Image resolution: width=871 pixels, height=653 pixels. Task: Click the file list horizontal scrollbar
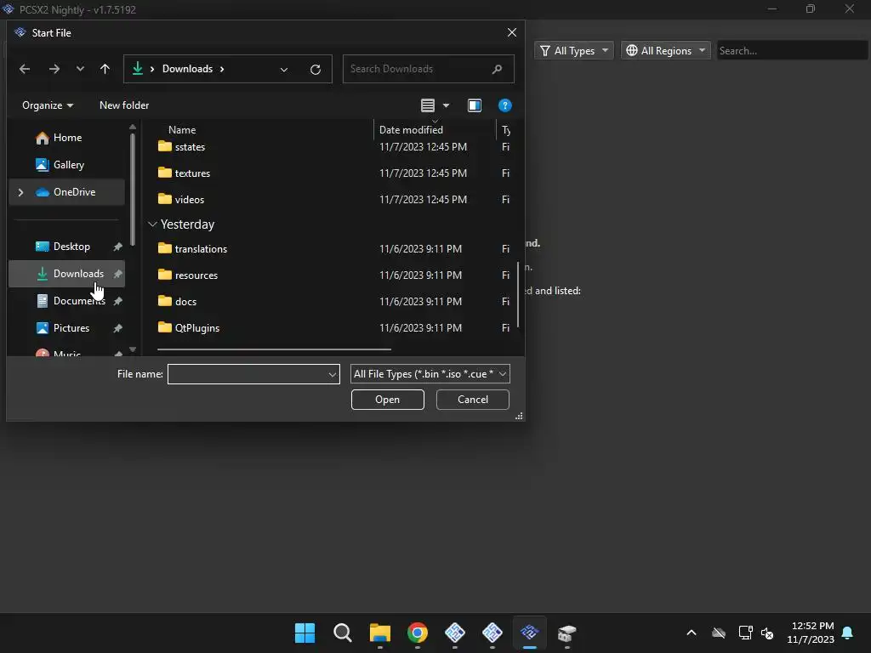[x=274, y=349]
